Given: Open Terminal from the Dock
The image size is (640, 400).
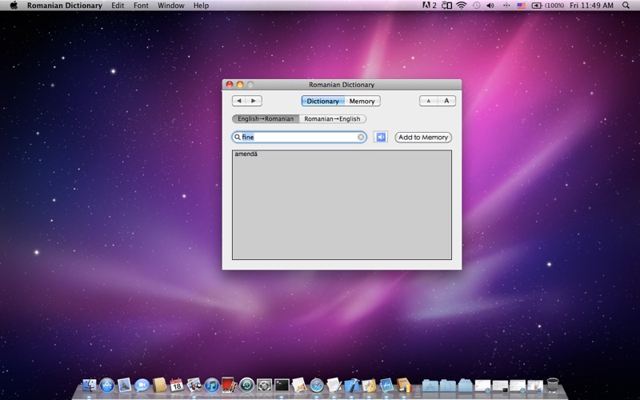Looking at the screenshot, I should click(282, 385).
